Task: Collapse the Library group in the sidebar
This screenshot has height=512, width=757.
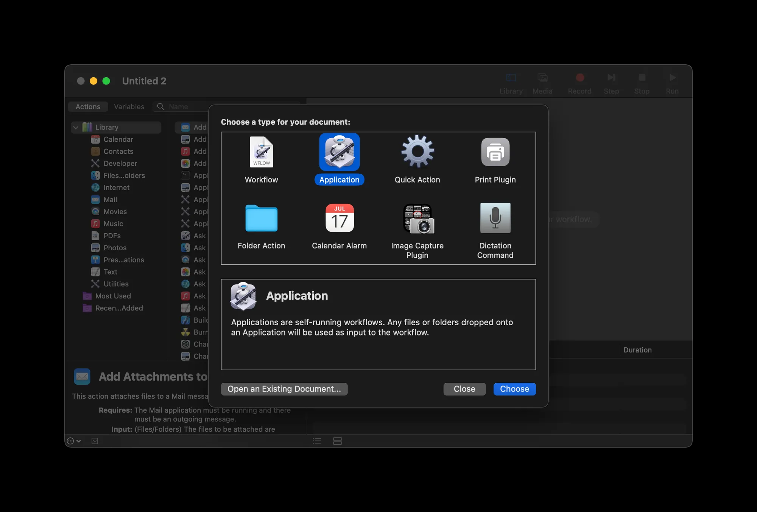Action: click(x=76, y=127)
